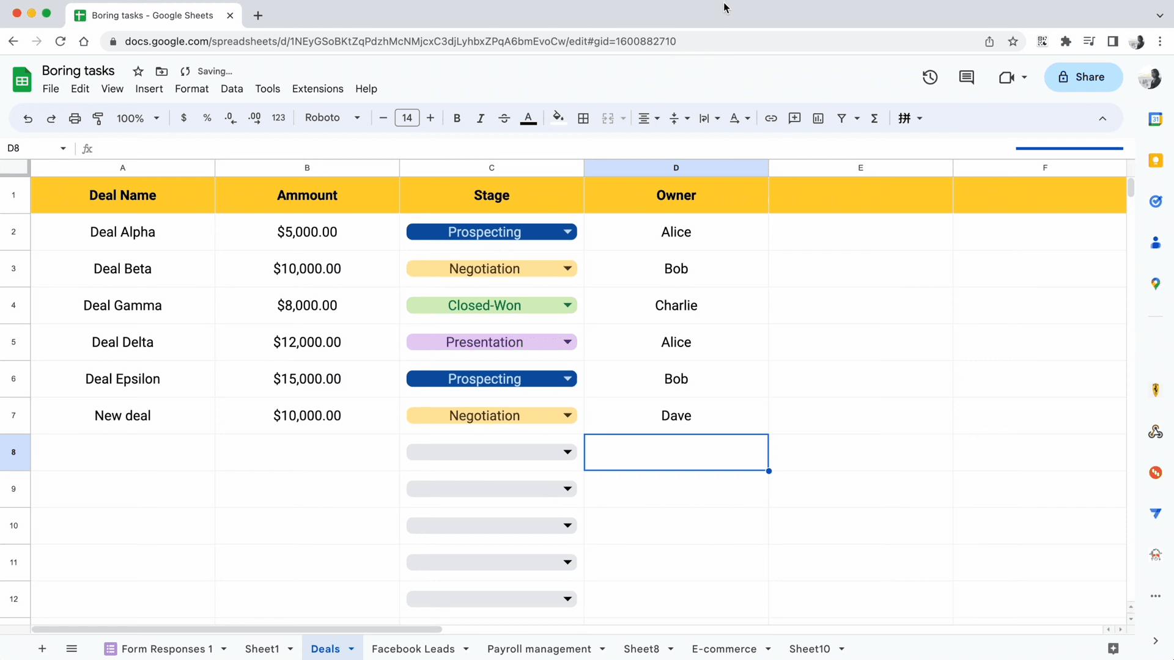1174x660 pixels.
Task: Open the Fill color swatch picker
Action: (x=558, y=118)
